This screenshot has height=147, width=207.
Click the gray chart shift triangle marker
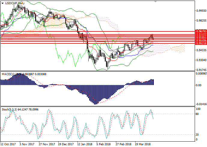pos(155,2)
